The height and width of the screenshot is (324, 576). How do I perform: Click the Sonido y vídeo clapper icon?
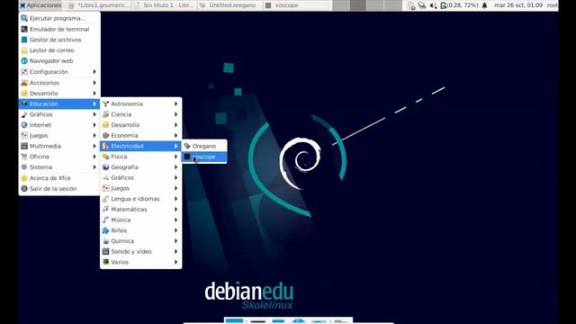tap(106, 252)
